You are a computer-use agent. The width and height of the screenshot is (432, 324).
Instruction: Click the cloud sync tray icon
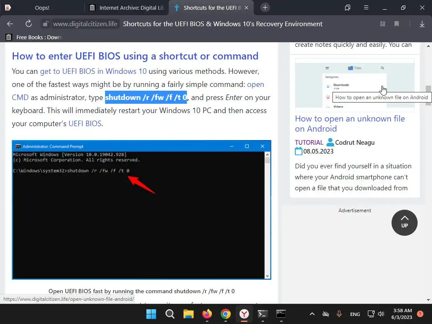(326, 314)
